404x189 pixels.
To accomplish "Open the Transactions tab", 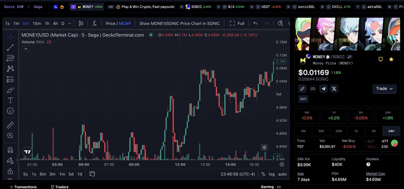I will (x=23, y=187).
